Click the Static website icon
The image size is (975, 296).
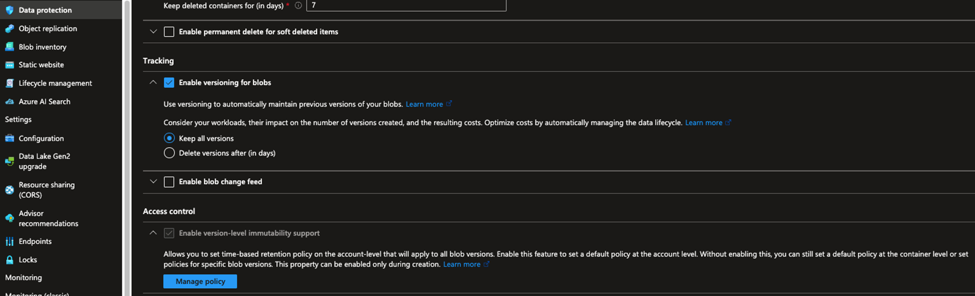(10, 65)
